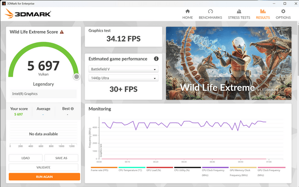
Task: Click the 30+ FPS estimate value
Action: 123,89
